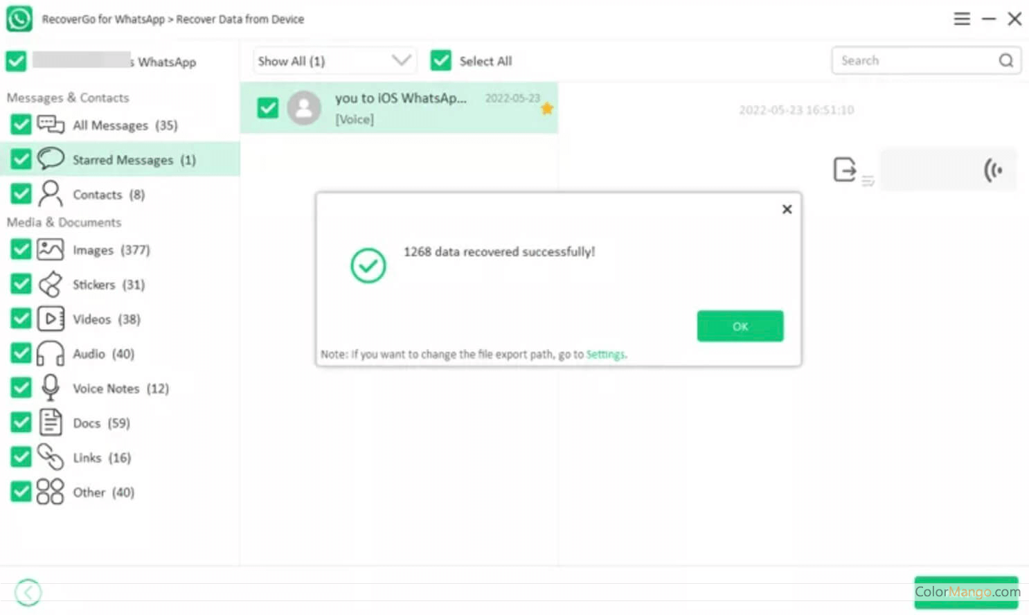Uncheck the Select All checkbox
The height and width of the screenshot is (615, 1029).
click(440, 61)
